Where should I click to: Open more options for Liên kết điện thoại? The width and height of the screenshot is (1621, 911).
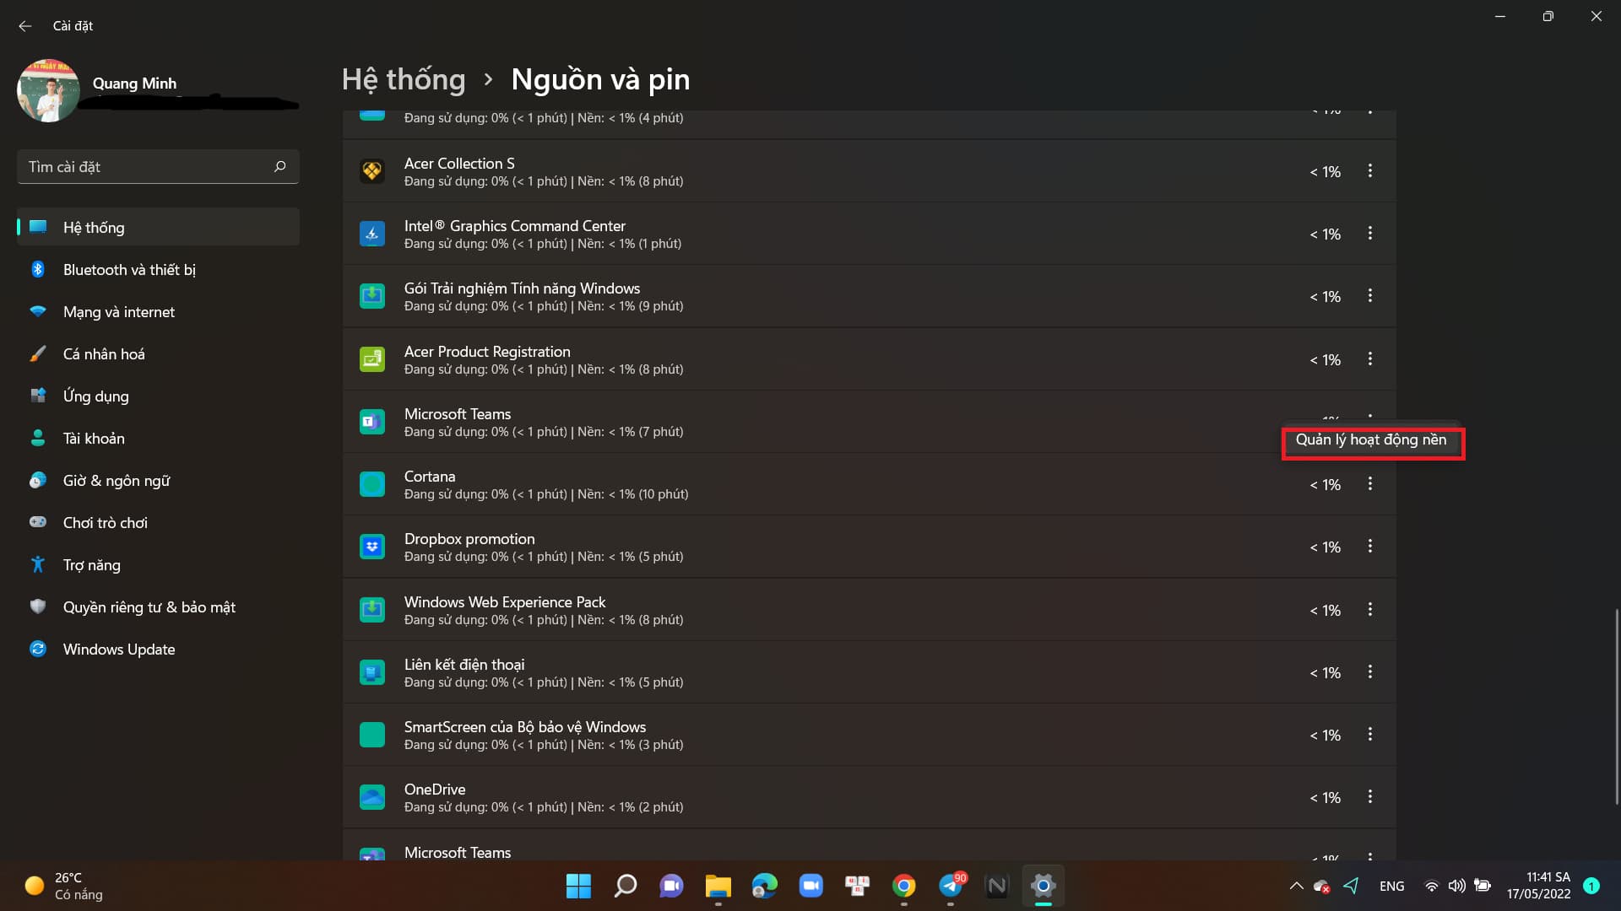coord(1369,672)
